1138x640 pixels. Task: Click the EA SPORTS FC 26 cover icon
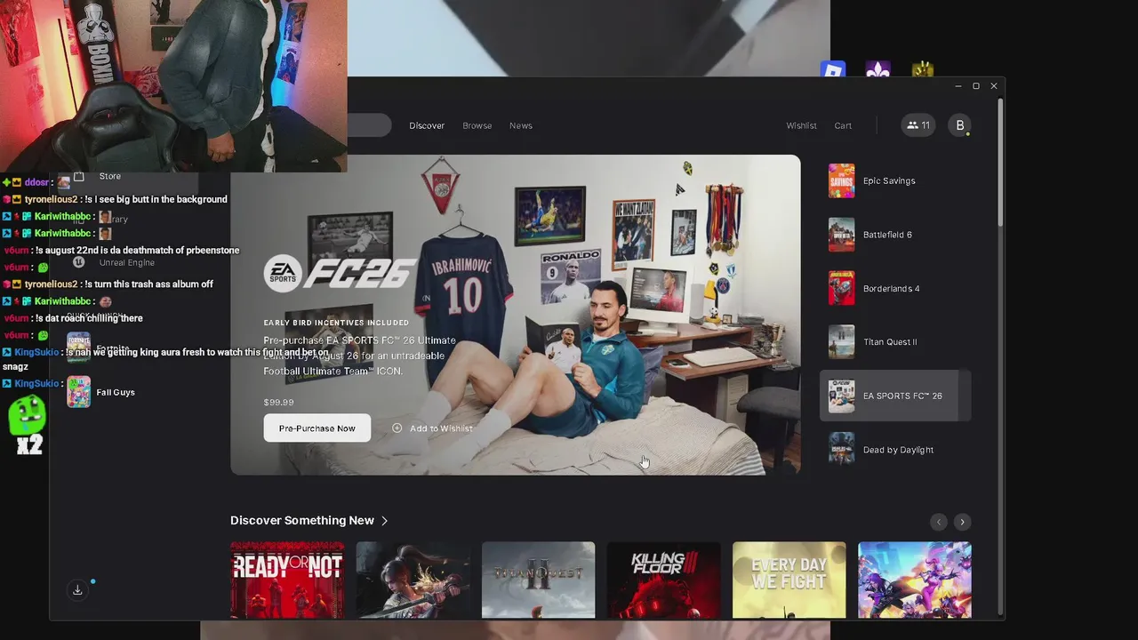[x=841, y=396]
